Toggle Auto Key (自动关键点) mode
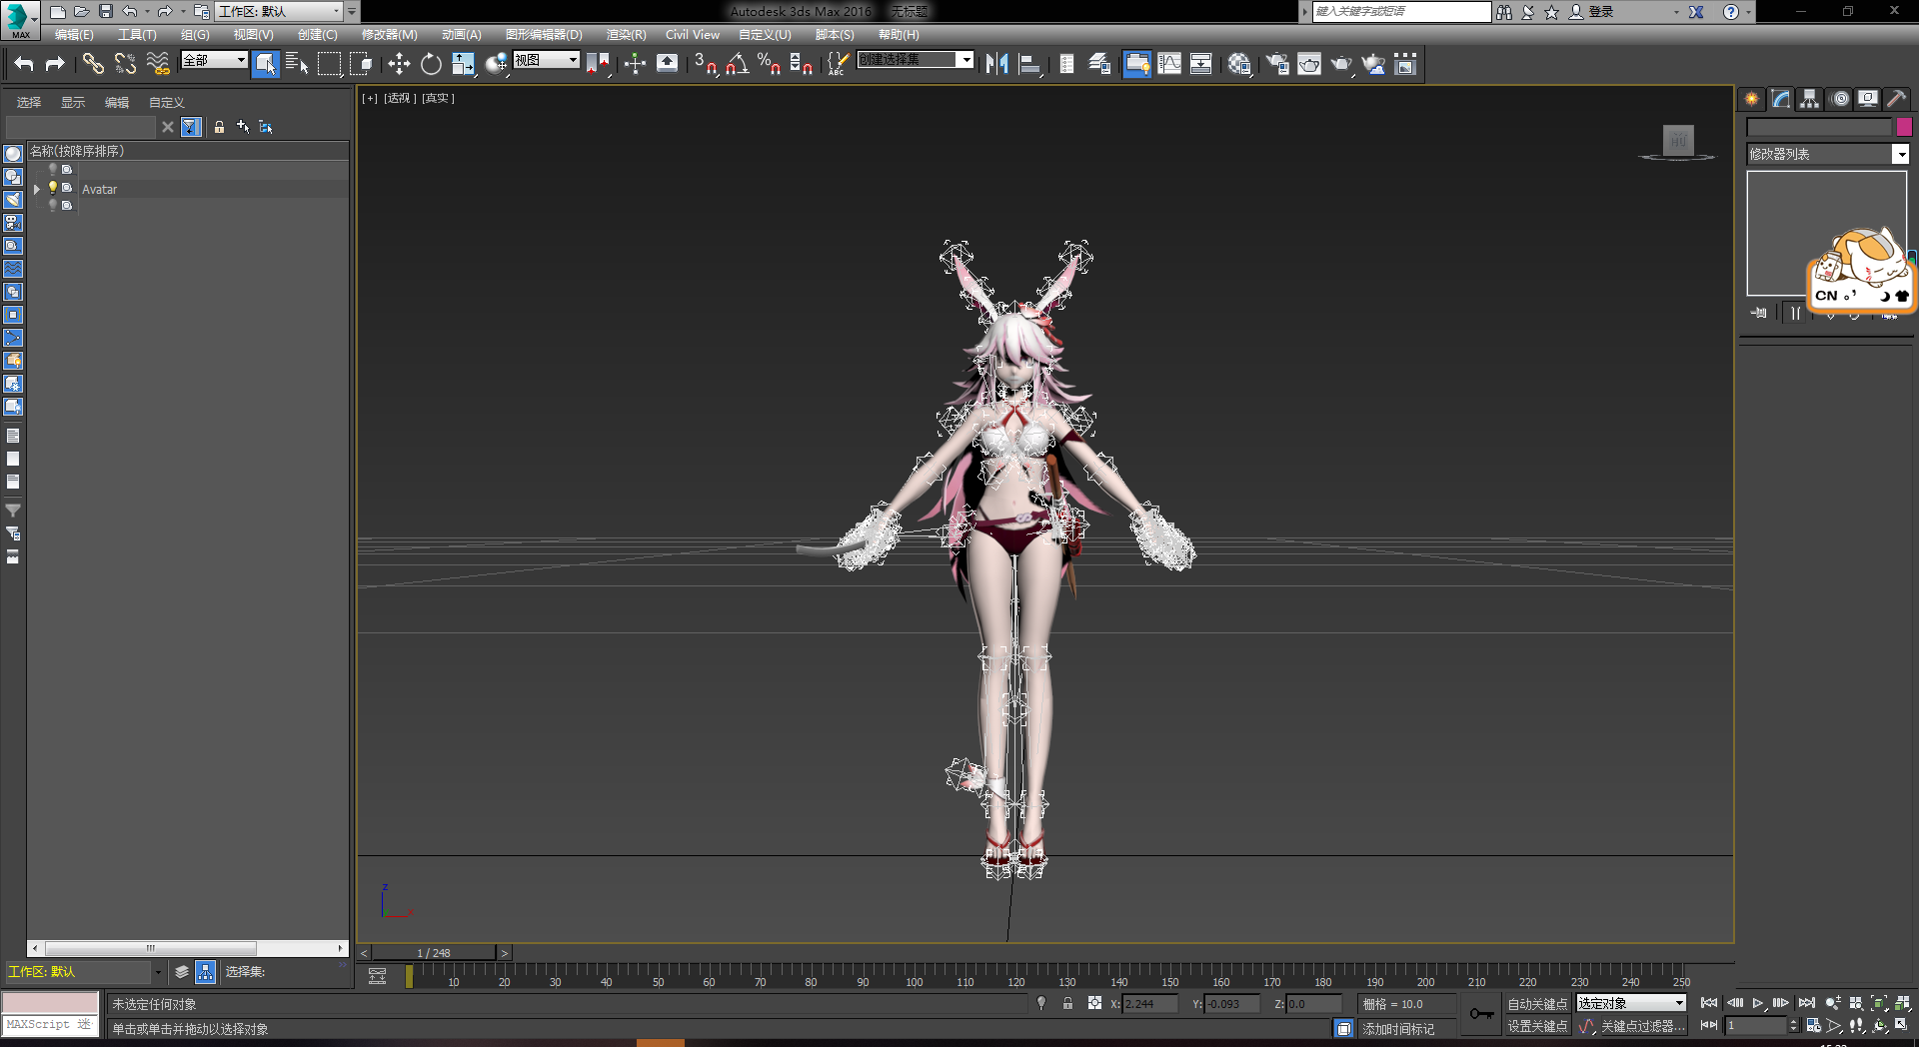Image resolution: width=1919 pixels, height=1047 pixels. [1537, 1004]
